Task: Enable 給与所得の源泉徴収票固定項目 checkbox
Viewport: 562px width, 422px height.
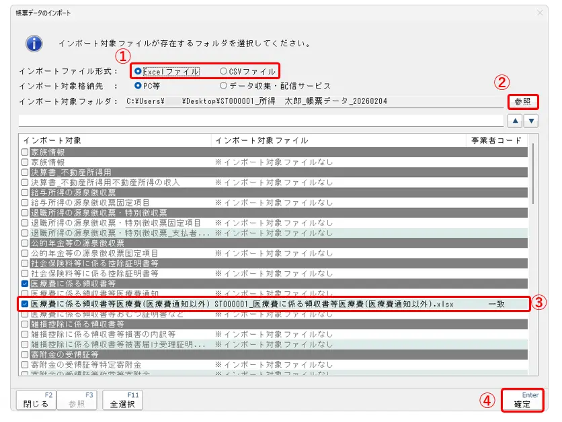Action: coord(25,202)
